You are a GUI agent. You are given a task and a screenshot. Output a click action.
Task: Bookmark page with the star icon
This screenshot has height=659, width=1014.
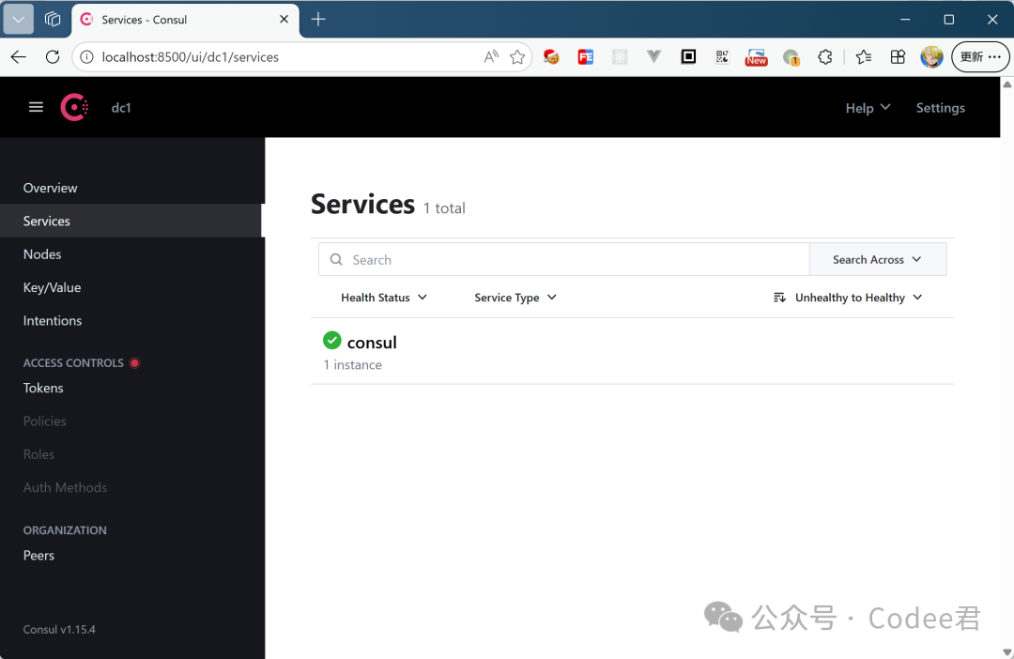(x=516, y=57)
